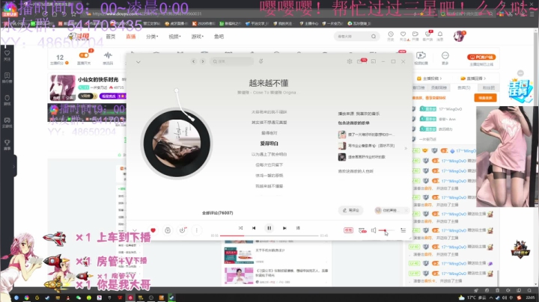
Task: Open music player messages with red badge
Action: coord(361,61)
